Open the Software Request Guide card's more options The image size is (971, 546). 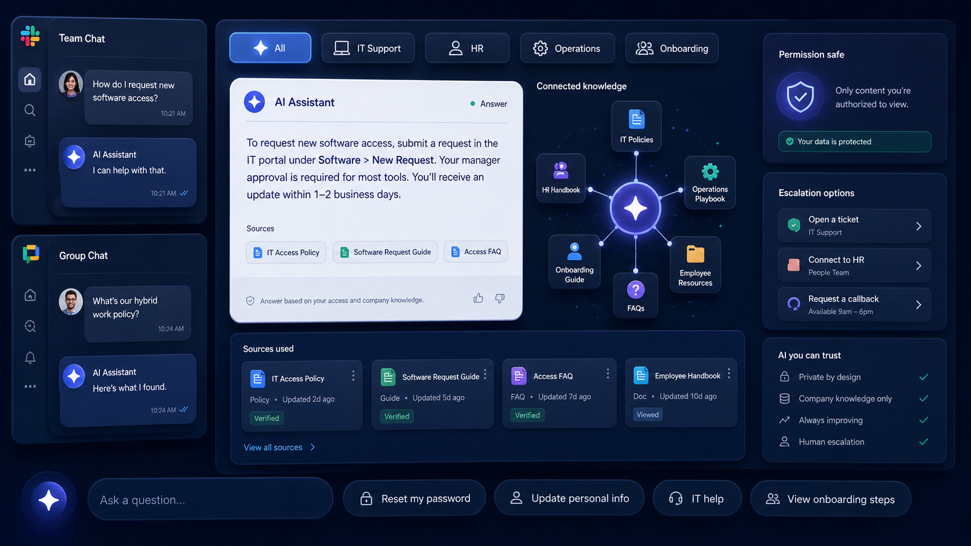point(485,375)
